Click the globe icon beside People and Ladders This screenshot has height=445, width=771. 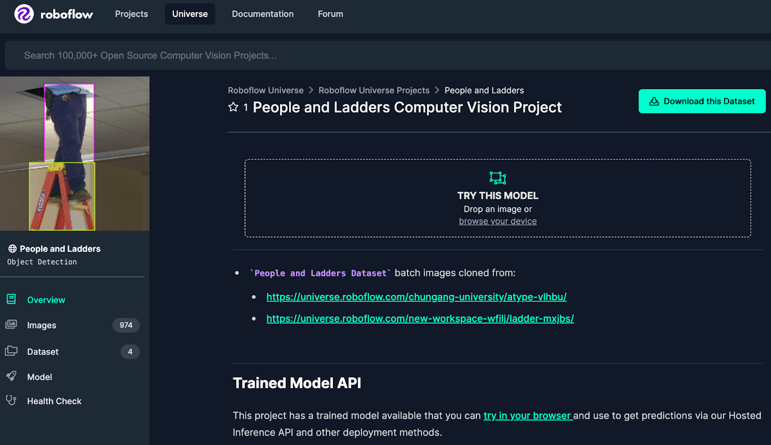click(13, 249)
